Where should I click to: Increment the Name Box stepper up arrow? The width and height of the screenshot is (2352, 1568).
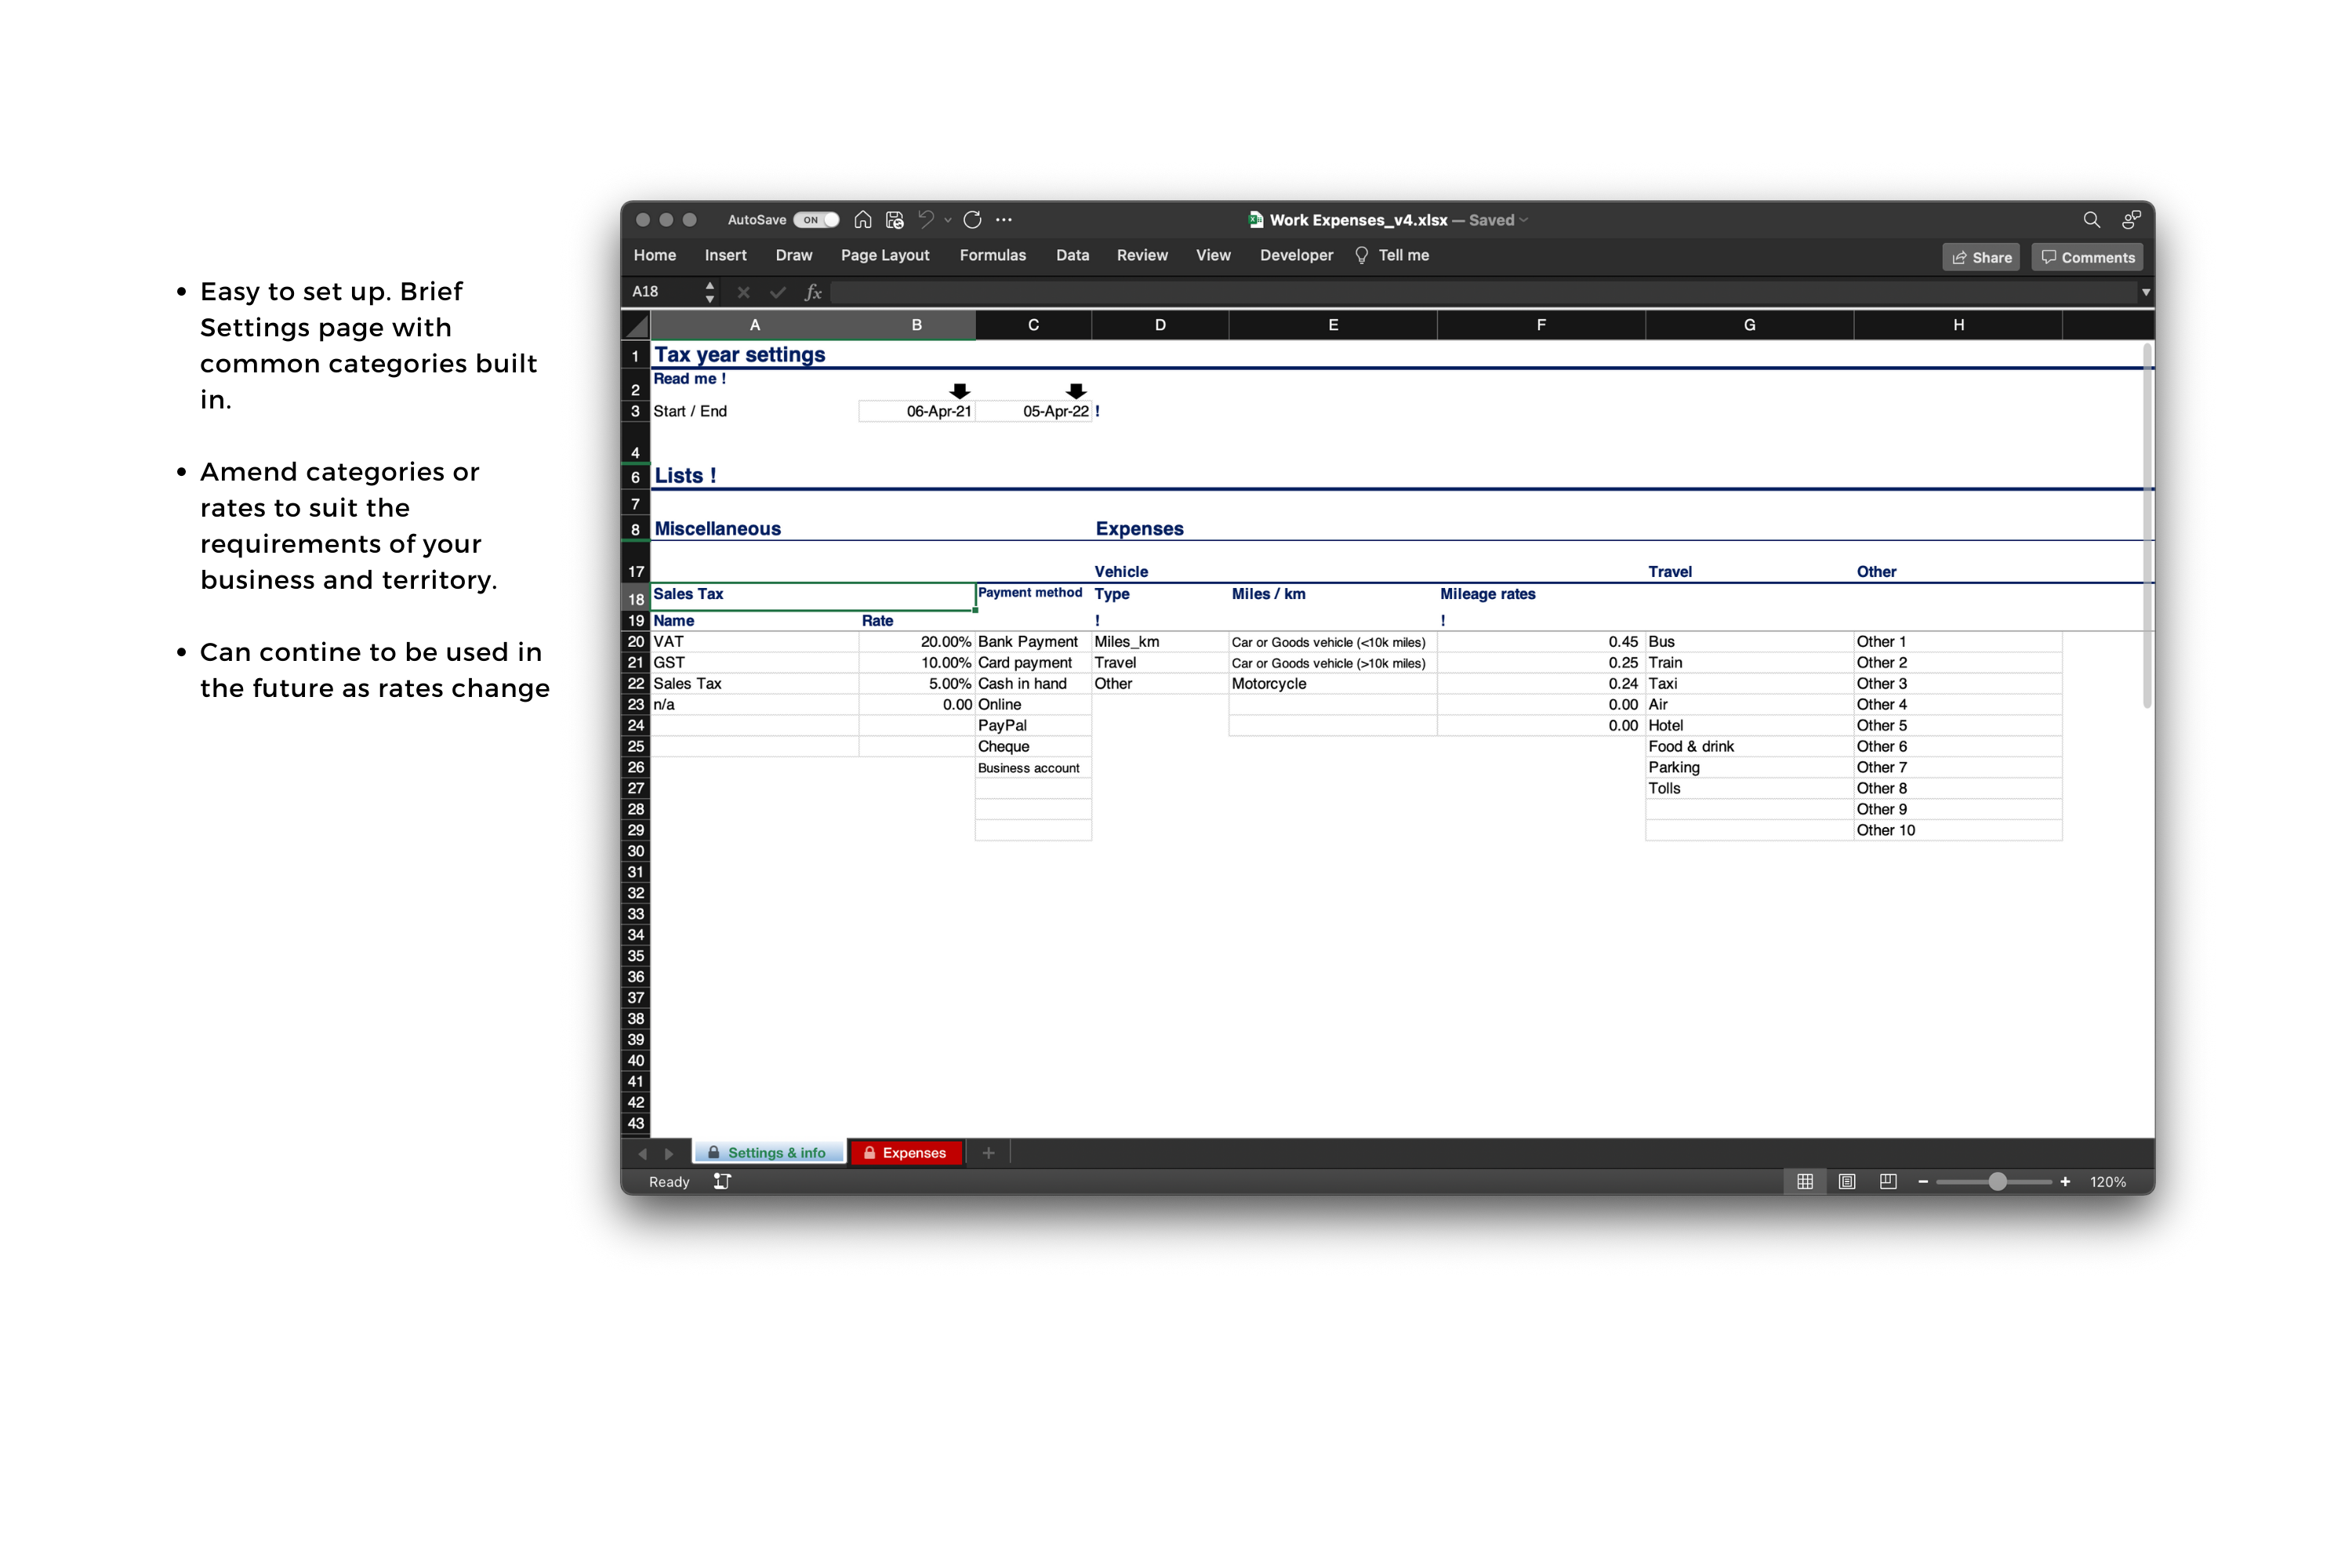[709, 287]
